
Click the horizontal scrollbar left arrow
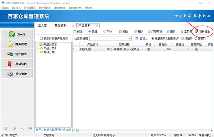(x=74, y=130)
